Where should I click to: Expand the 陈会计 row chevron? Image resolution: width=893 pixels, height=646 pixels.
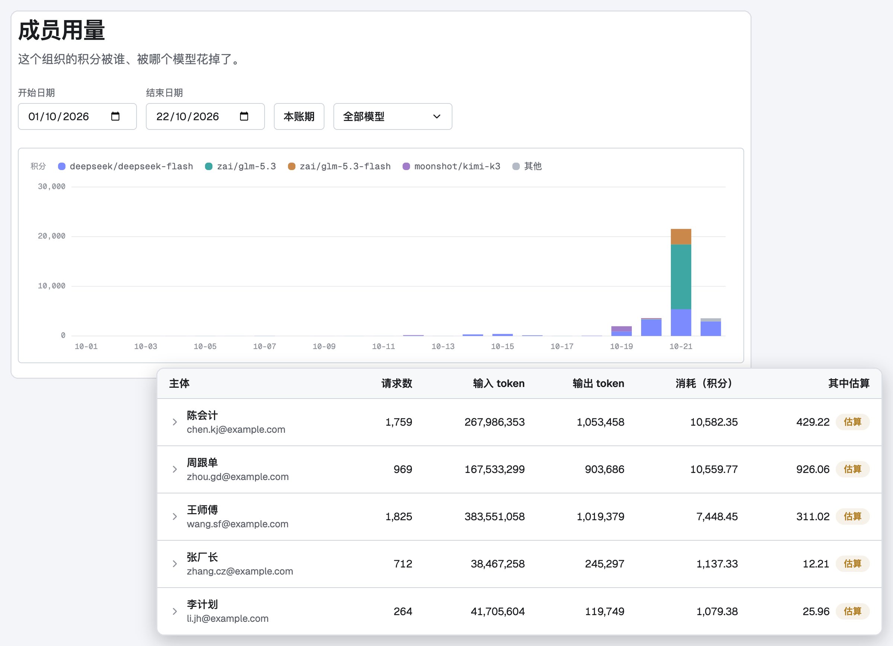coord(175,422)
